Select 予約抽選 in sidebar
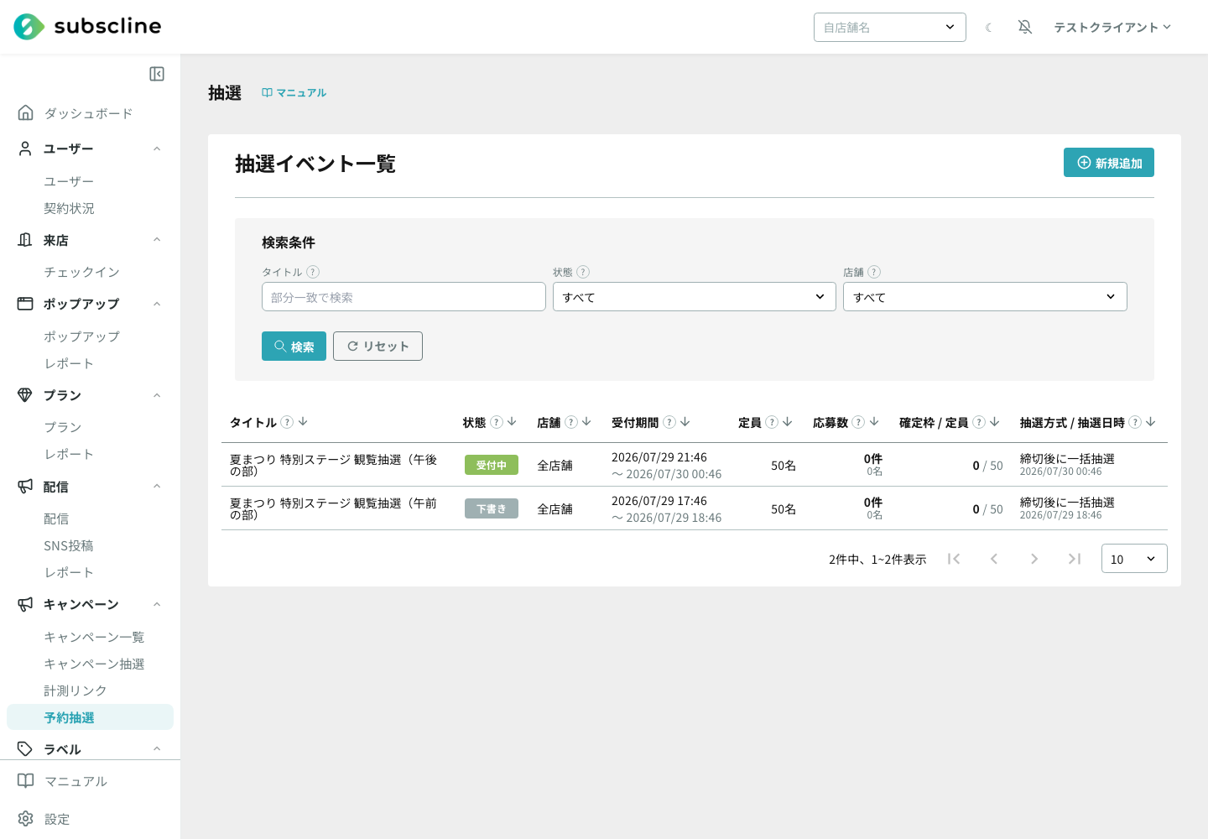Screen dimensions: 1208x839 [x=90, y=717]
